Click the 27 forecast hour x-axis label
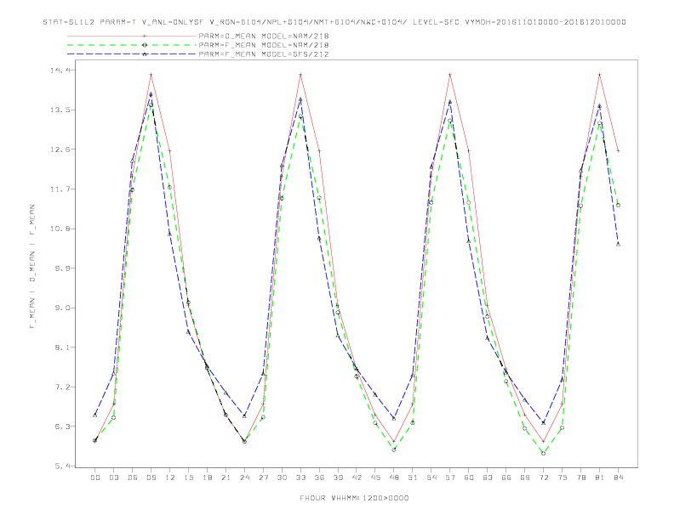674x520 pixels. pyautogui.click(x=263, y=478)
